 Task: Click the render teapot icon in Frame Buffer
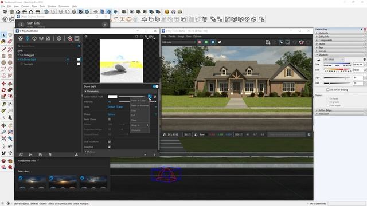302,42
